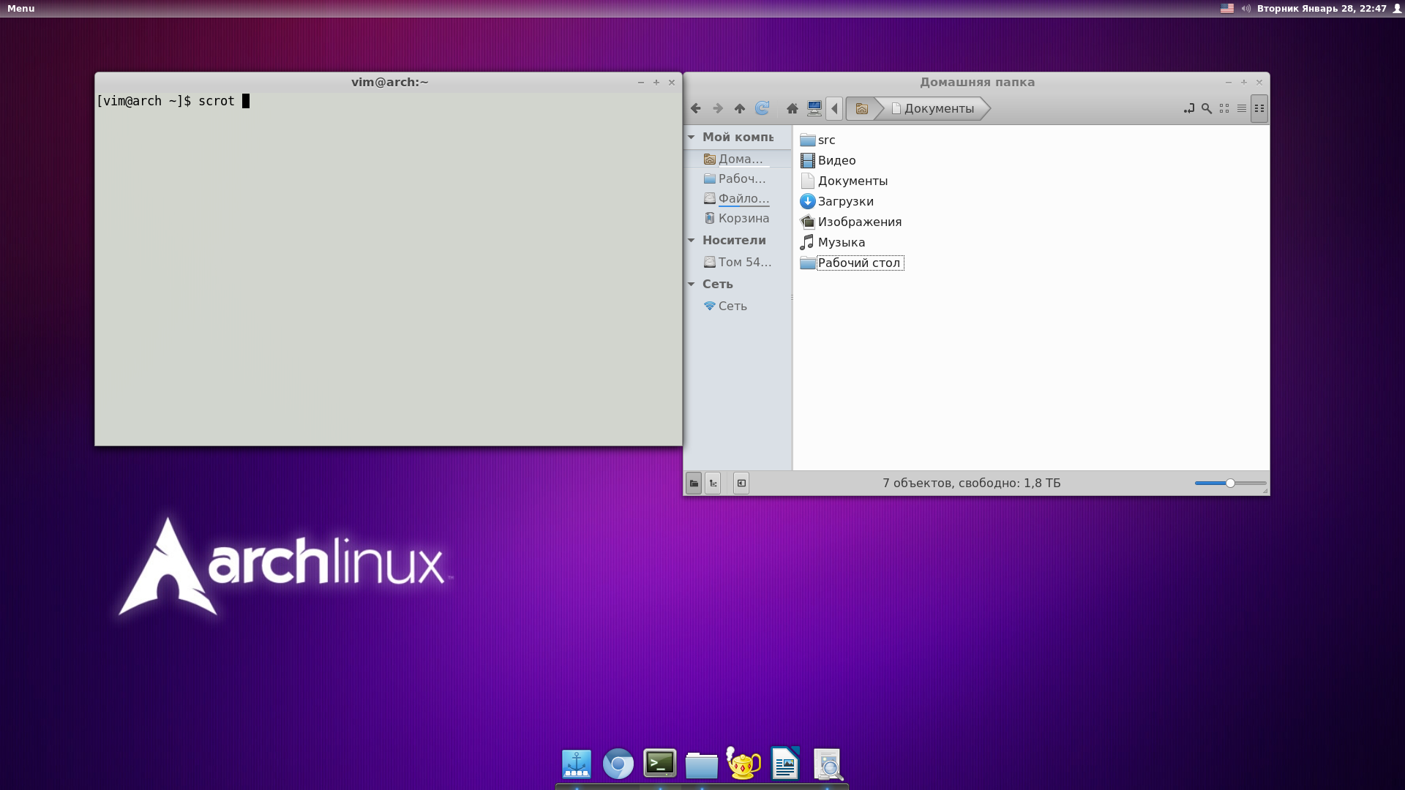Click the sidebar pane divider handle
This screenshot has width=1405, height=790.
792,297
